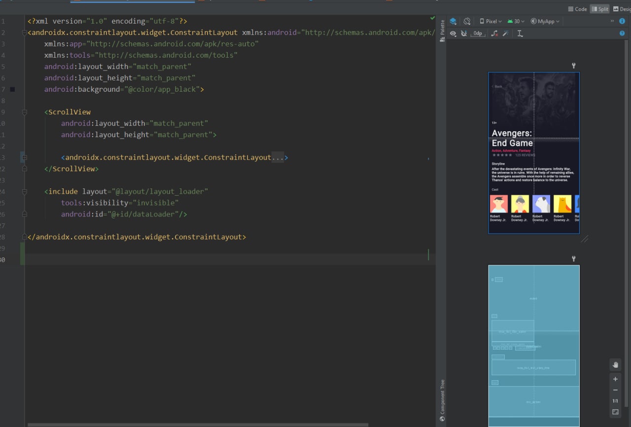Screen dimensions: 631x427
Task: Open the Pixel device dropdown
Action: 491,21
